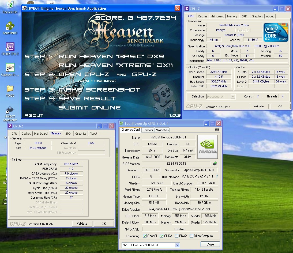Click the HWBOT Heaven title bar icon
The image size is (293, 253).
click(x=24, y=8)
